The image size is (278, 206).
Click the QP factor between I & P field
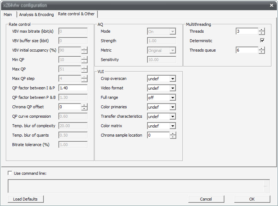click(73, 88)
